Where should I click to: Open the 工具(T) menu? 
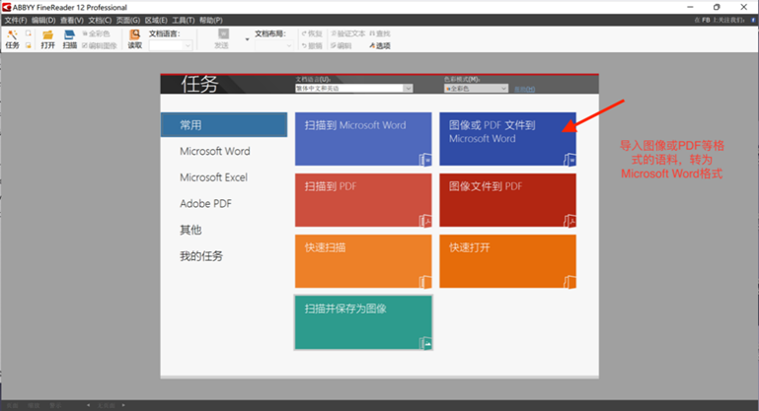click(x=183, y=21)
